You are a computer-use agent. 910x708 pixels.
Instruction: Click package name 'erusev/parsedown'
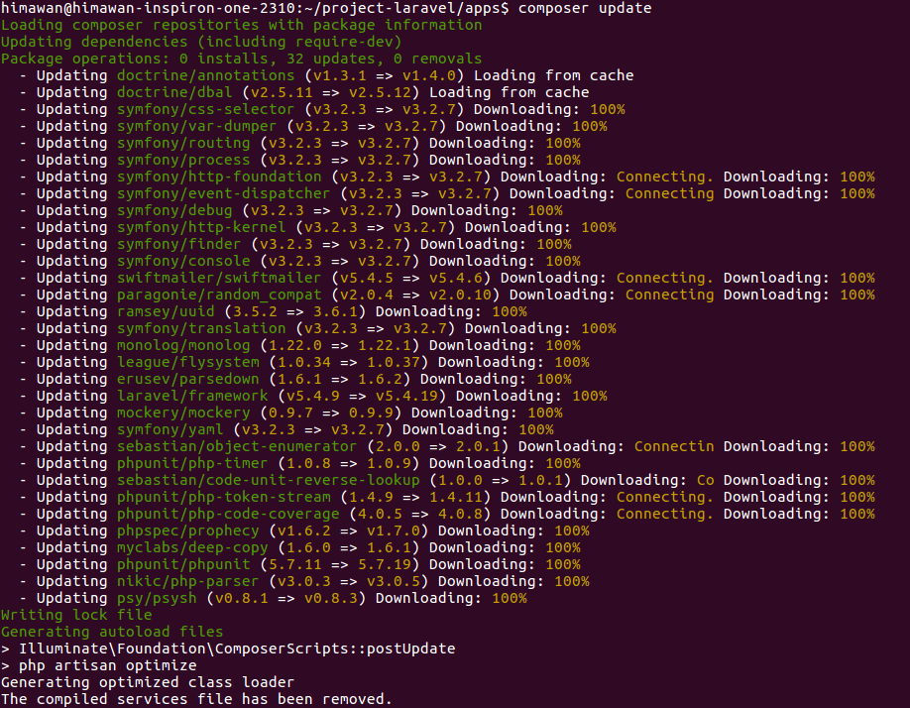[188, 379]
